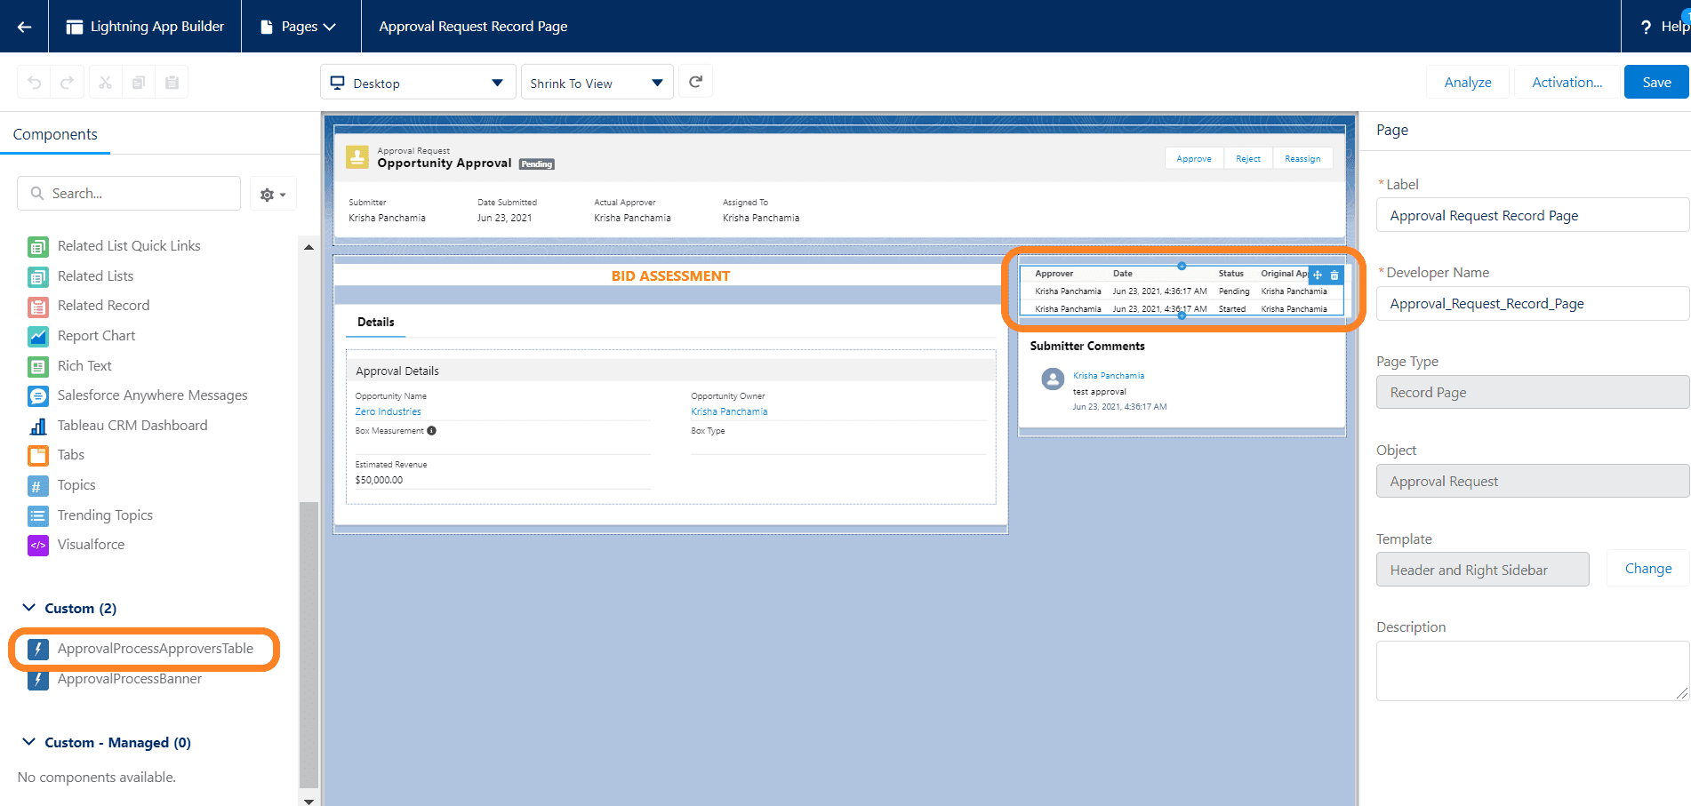Click the move icon on approvers table
Image resolution: width=1691 pixels, height=806 pixels.
click(x=1318, y=275)
